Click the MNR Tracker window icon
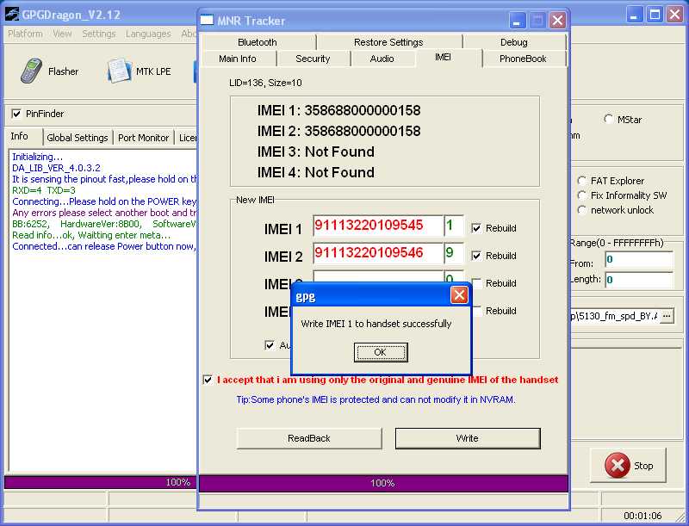Image resolution: width=689 pixels, height=526 pixels. (207, 20)
